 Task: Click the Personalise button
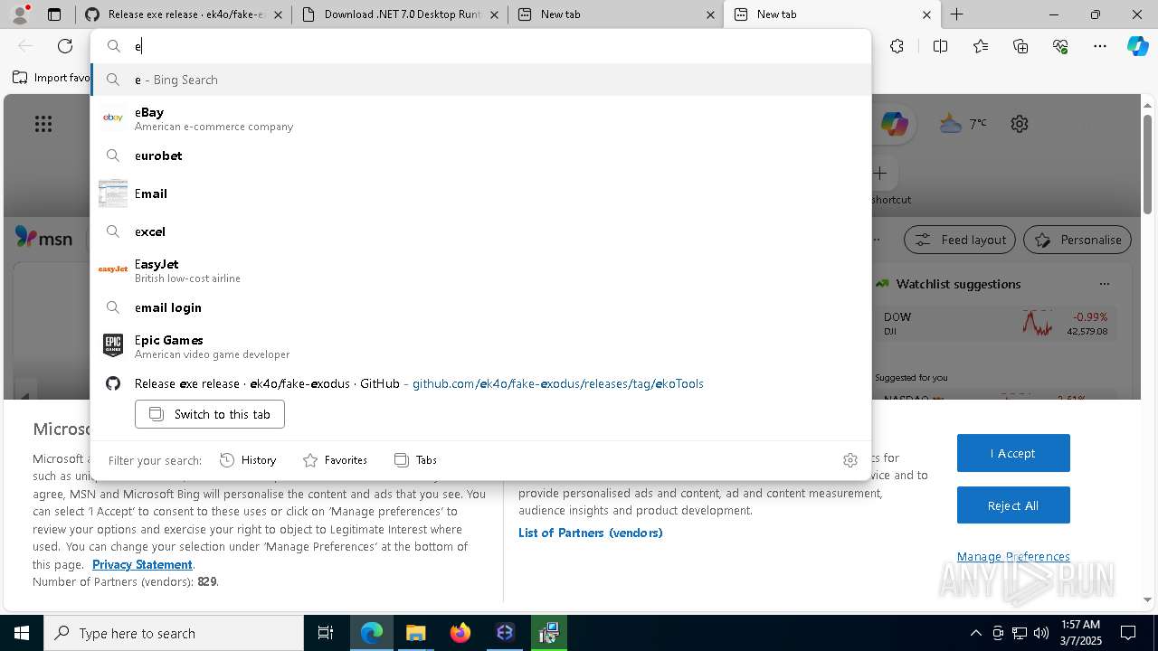pyautogui.click(x=1077, y=240)
